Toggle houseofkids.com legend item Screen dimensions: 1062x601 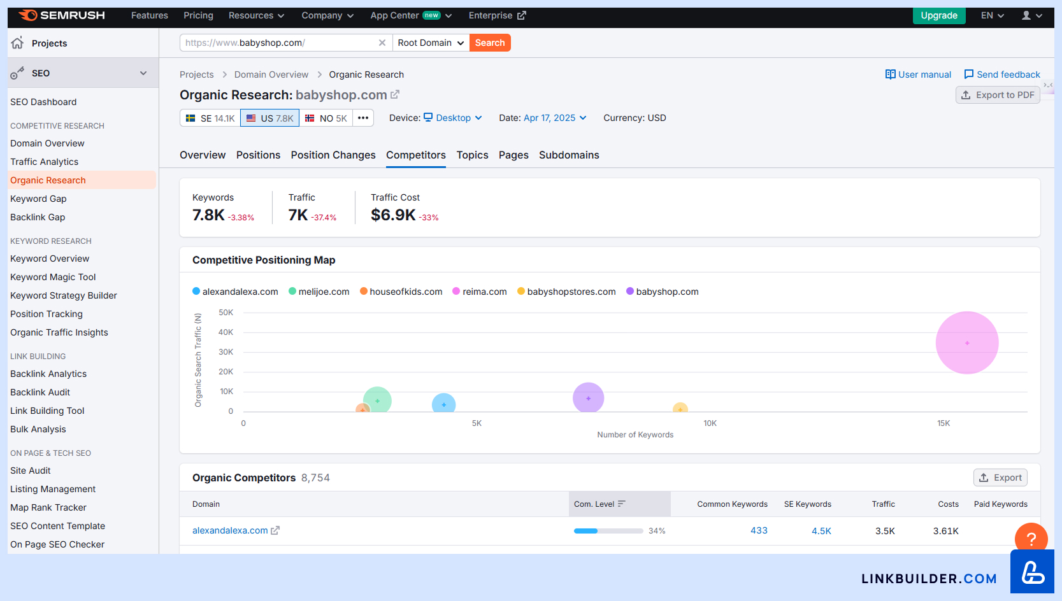coord(401,292)
